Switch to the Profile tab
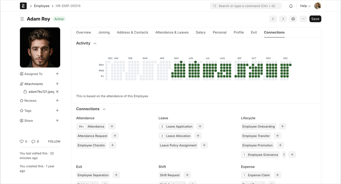Image resolution: width=341 pixels, height=184 pixels. tap(239, 32)
